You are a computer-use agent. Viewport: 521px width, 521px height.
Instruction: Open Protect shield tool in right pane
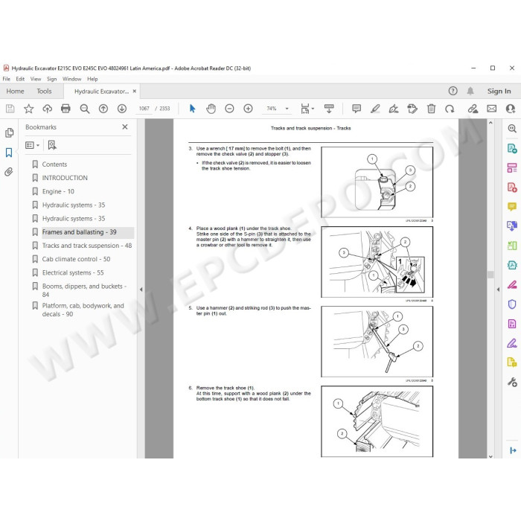click(x=512, y=304)
